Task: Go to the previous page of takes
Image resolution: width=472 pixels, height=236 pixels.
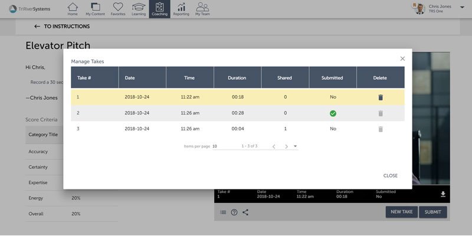Action: coord(274,146)
